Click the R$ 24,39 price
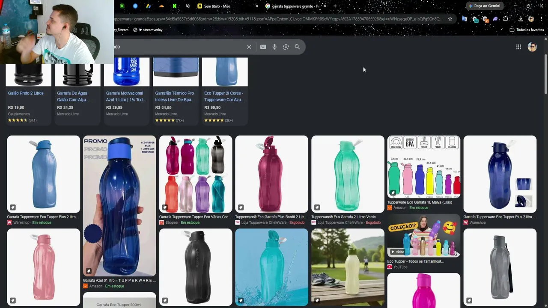The width and height of the screenshot is (548, 308). pos(65,108)
